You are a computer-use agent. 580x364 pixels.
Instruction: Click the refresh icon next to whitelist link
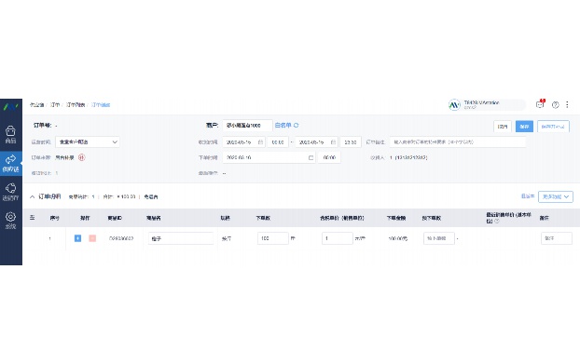[x=296, y=125]
